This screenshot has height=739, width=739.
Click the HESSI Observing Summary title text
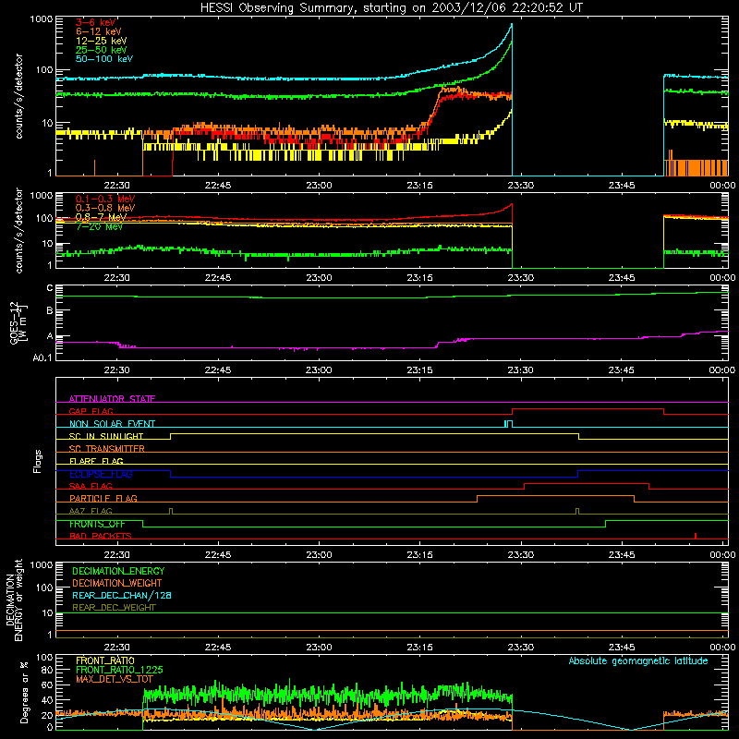tap(391, 8)
